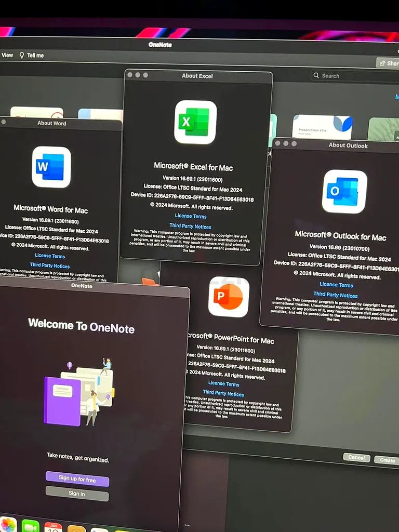Open License Terms in About Outlook
Screen dimensions: 399x532
pyautogui.click(x=336, y=285)
